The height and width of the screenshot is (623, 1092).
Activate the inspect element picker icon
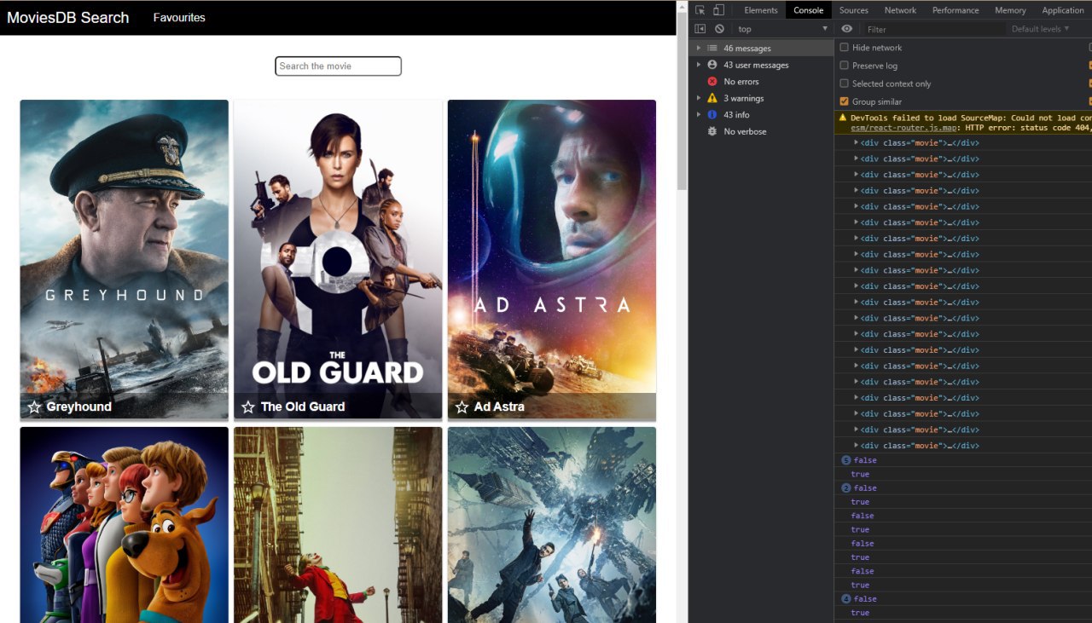coord(700,10)
